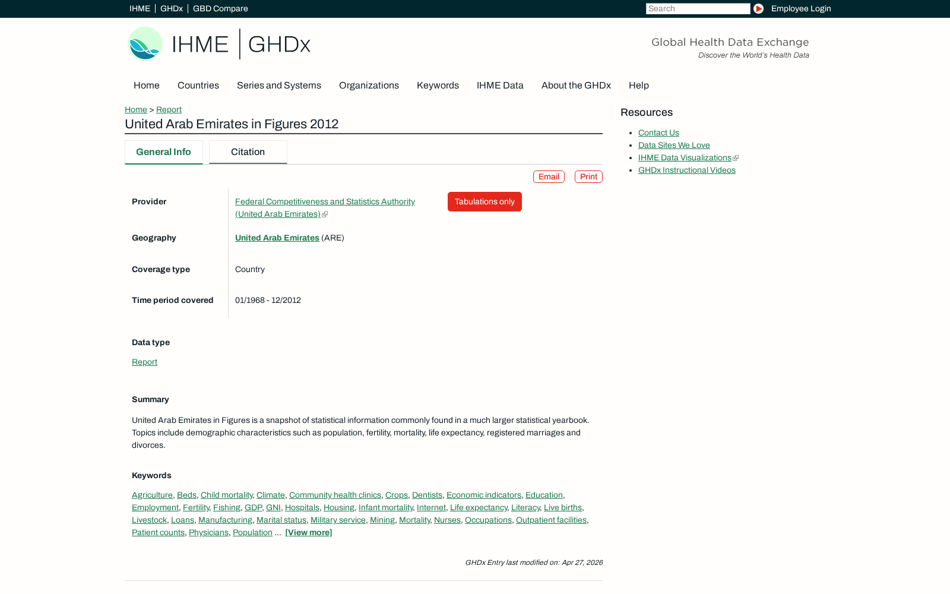Click the Literacy keyword

coord(525,507)
